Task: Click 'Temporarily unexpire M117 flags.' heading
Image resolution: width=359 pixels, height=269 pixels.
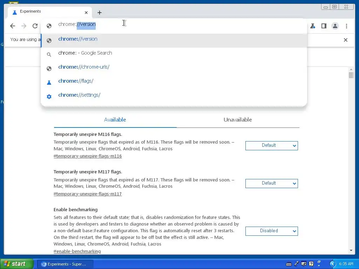Action: (x=88, y=172)
